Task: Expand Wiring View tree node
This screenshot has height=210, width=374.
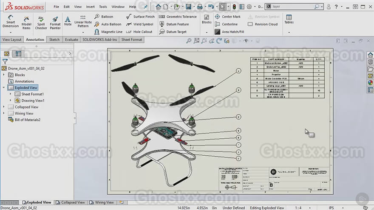Action: pos(4,113)
